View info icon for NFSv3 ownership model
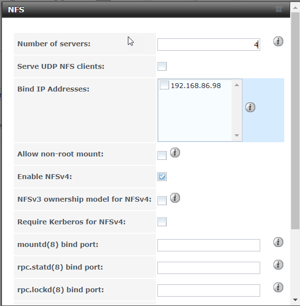300x306 pixels. click(175, 198)
